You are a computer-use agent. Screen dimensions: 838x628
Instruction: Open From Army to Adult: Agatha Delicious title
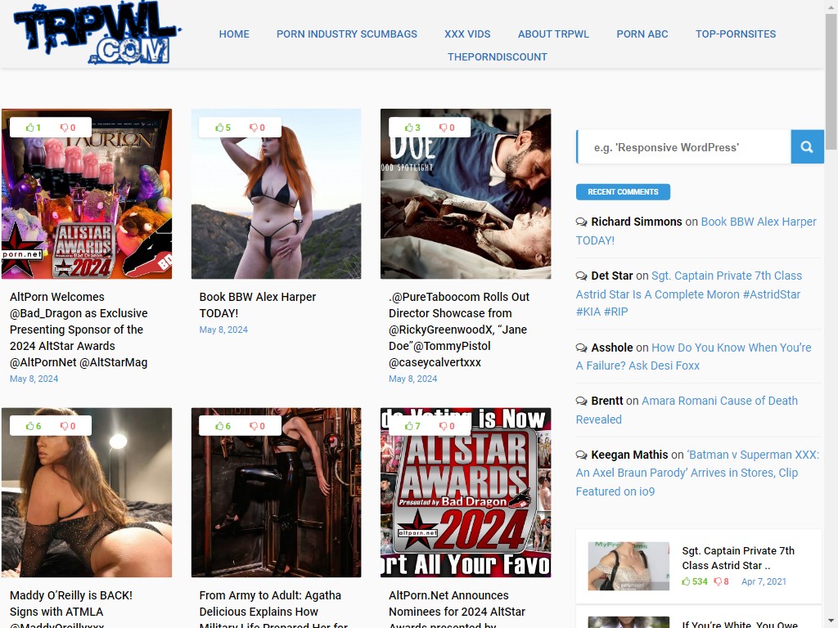pyautogui.click(x=273, y=610)
